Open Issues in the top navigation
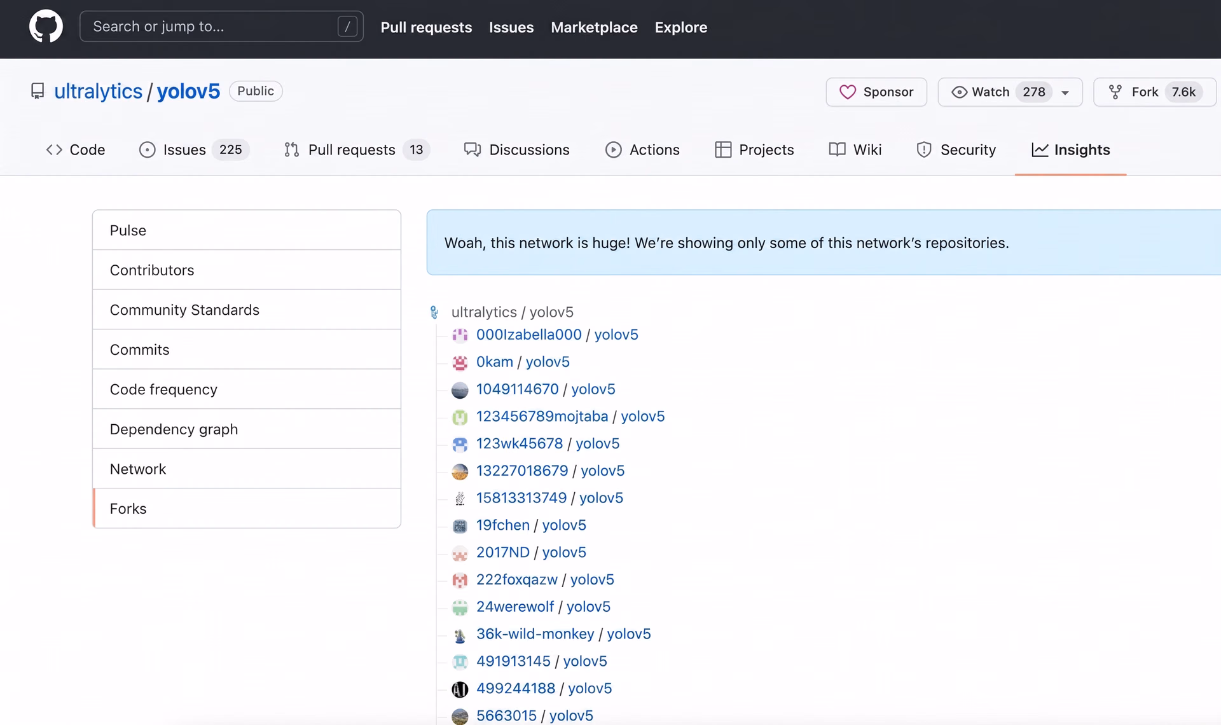The width and height of the screenshot is (1221, 725). pos(511,27)
